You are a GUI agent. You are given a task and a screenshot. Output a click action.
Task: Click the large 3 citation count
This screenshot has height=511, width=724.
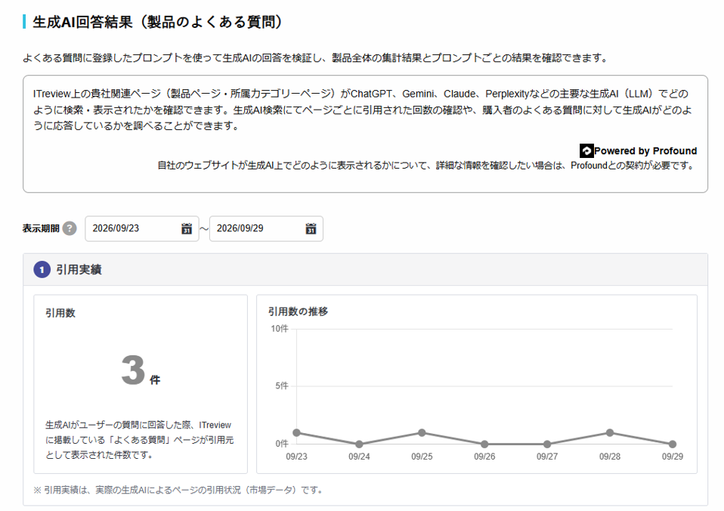click(134, 370)
